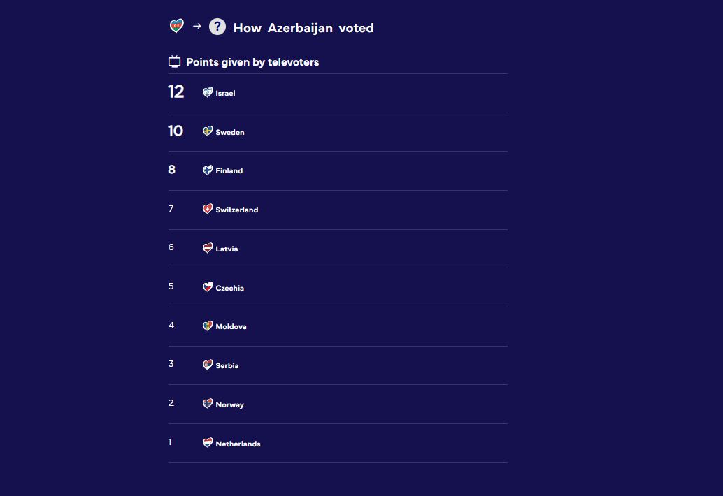Click "Points given by televoters" heading

tap(252, 62)
